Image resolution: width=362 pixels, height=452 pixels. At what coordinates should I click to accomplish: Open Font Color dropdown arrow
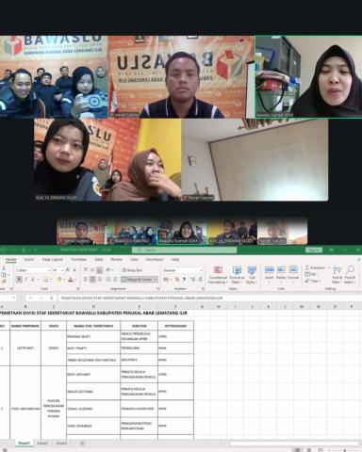(75, 280)
